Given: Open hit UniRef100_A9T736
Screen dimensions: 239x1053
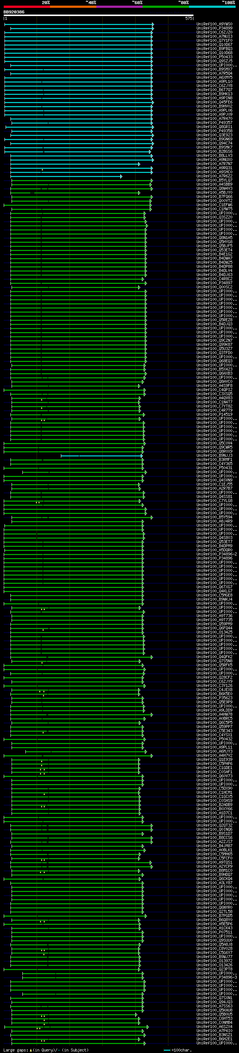Looking at the screenshot, I should (x=214, y=616).
